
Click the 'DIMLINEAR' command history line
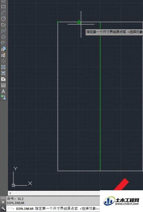15,203
